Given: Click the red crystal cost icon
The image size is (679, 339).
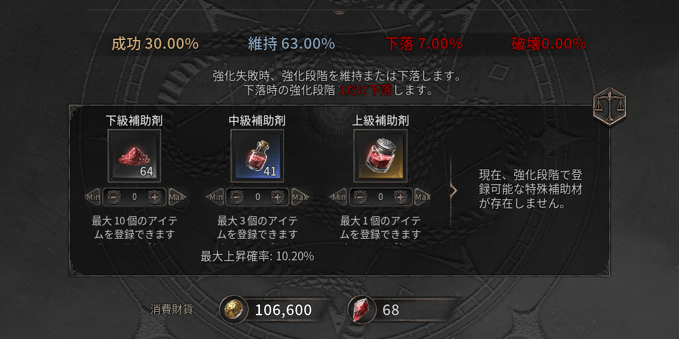Looking at the screenshot, I should tap(362, 310).
